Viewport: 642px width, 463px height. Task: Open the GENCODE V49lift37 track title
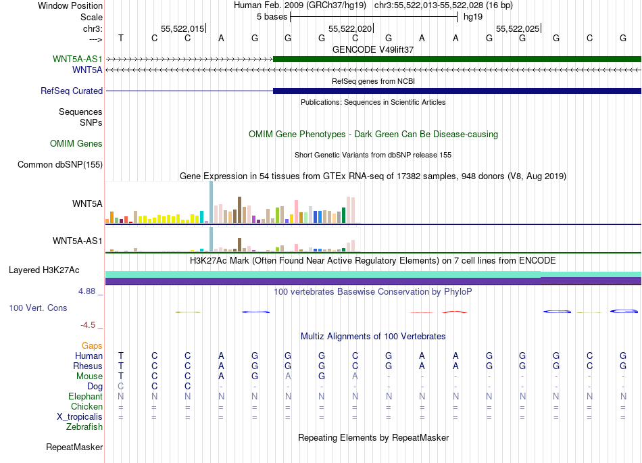click(x=373, y=49)
